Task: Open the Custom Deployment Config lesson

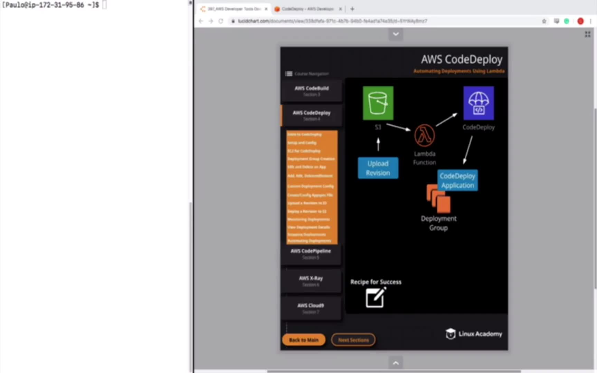Action: coord(311,186)
